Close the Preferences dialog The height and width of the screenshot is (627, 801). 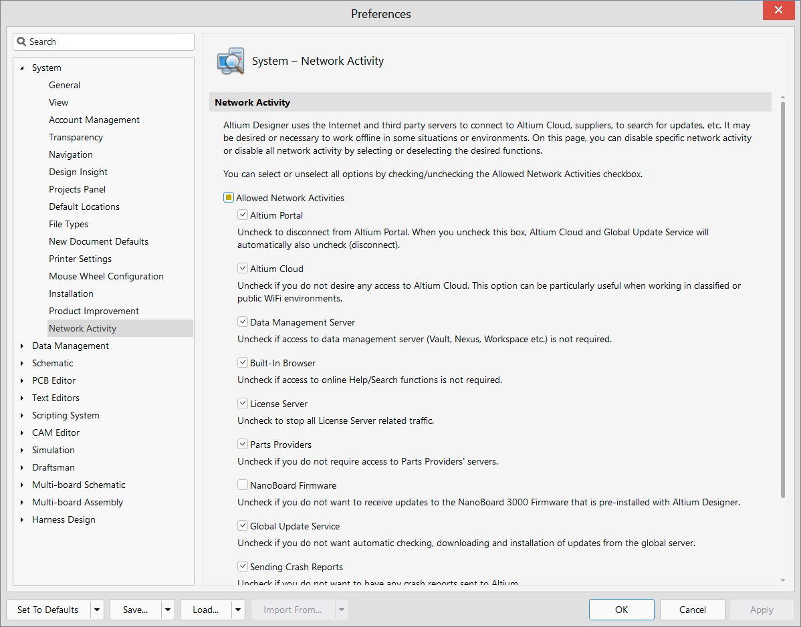coord(778,10)
